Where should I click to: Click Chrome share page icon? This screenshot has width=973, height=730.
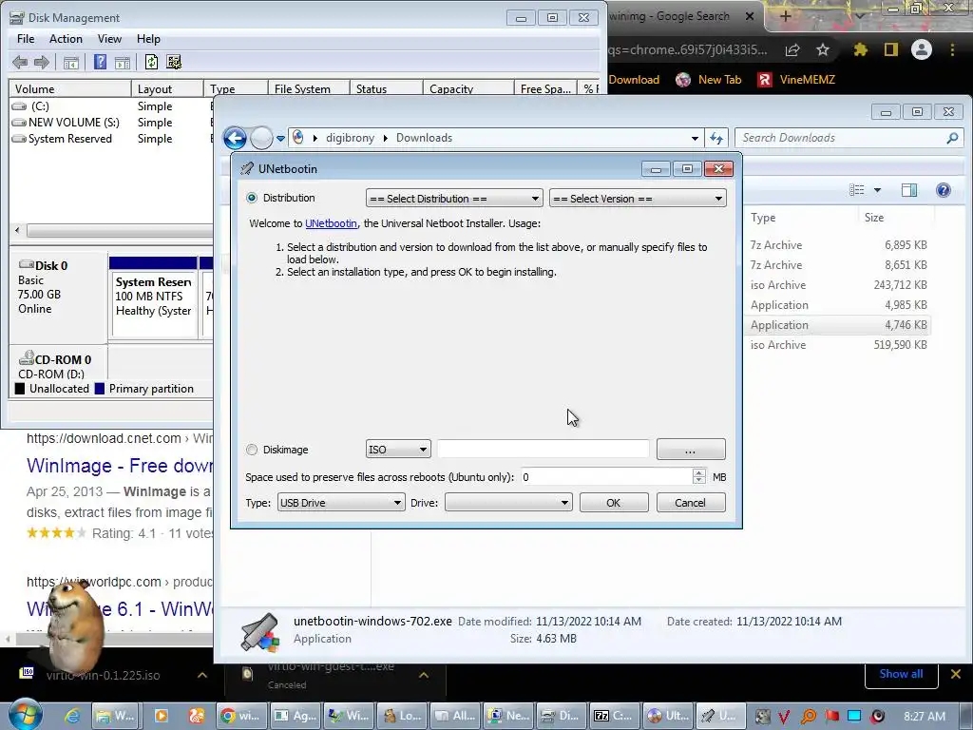[x=792, y=49]
